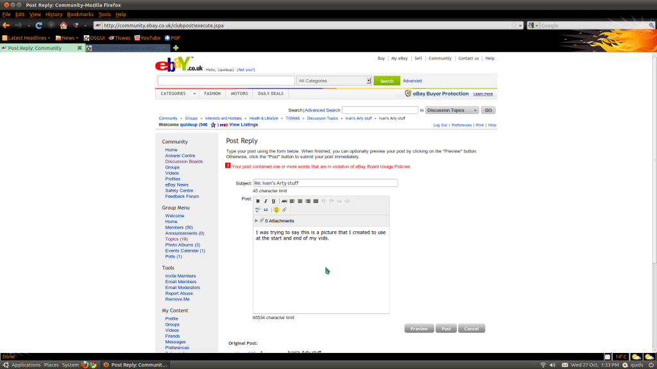Go back with Firefox back arrow
The width and height of the screenshot is (657, 369).
pyautogui.click(x=6, y=26)
